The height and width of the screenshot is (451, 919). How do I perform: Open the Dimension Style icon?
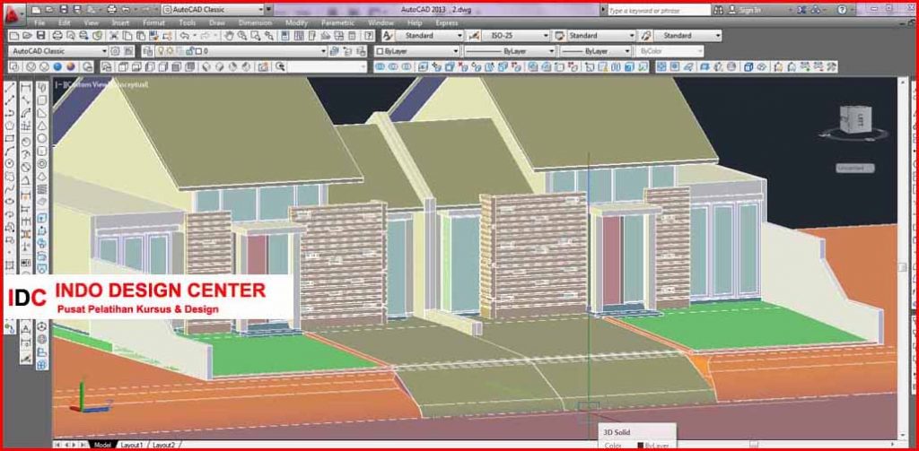(x=474, y=36)
